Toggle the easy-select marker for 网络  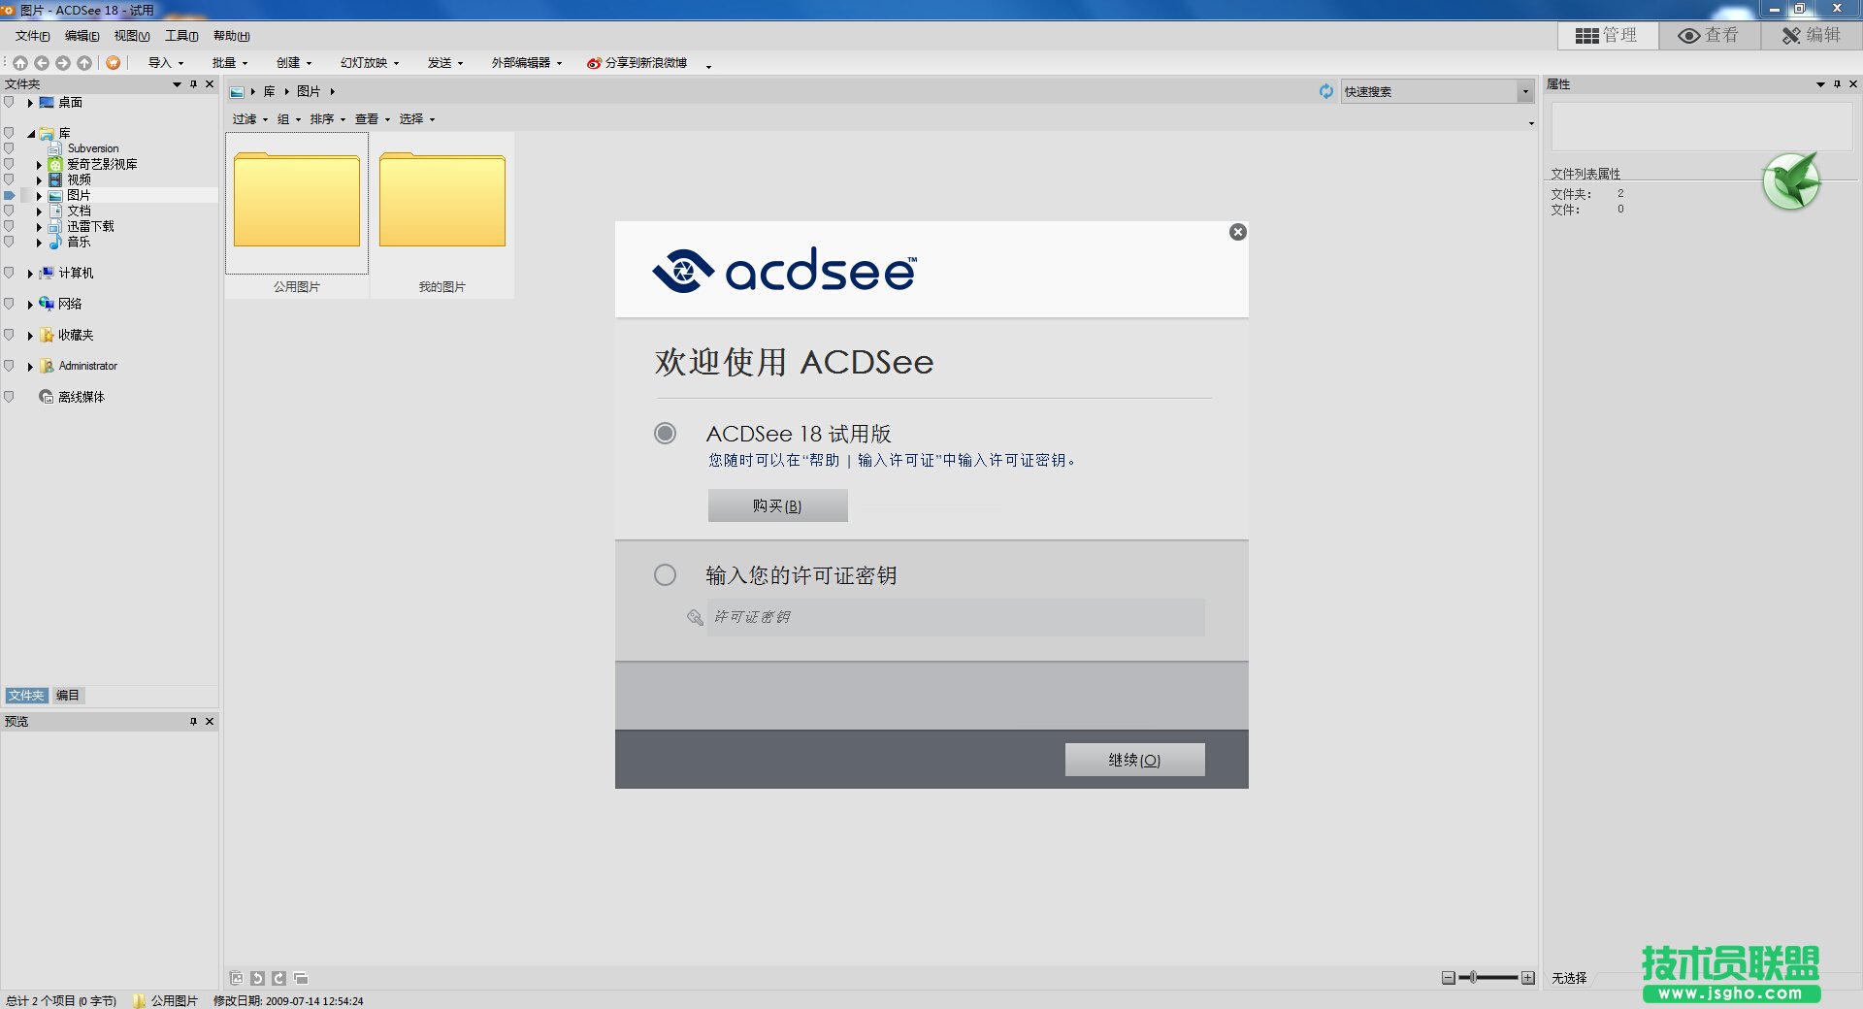click(9, 304)
